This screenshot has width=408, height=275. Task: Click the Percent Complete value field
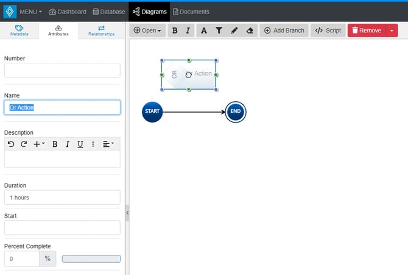tap(22, 259)
